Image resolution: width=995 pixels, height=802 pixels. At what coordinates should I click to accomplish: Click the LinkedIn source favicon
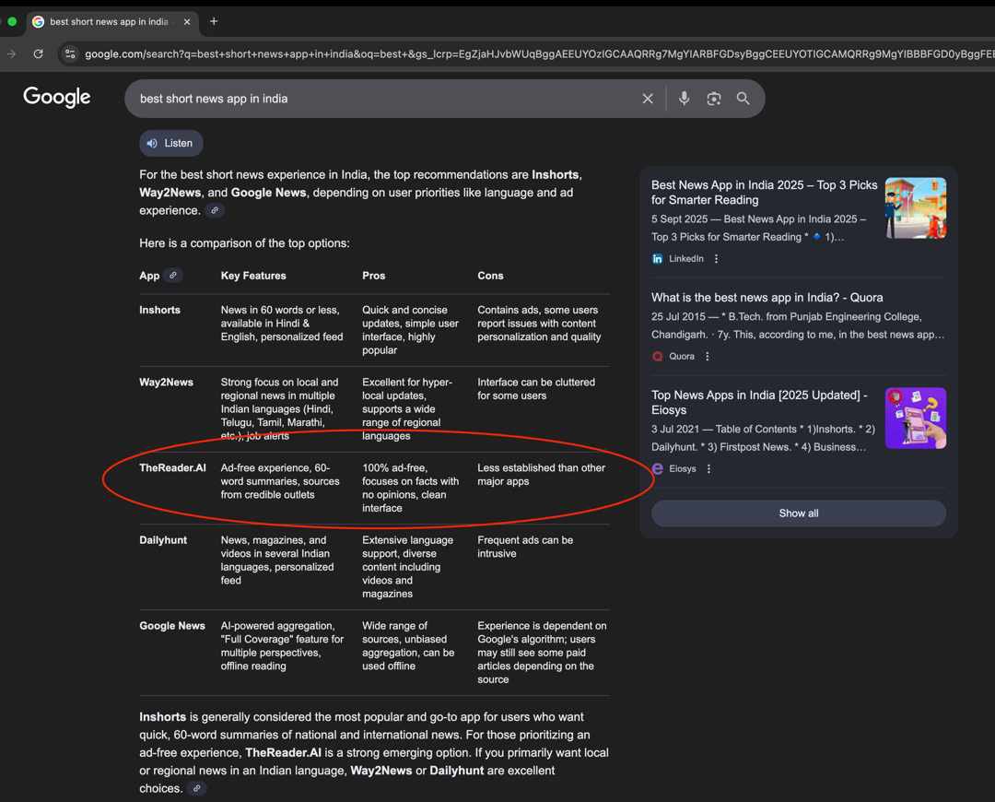click(658, 258)
